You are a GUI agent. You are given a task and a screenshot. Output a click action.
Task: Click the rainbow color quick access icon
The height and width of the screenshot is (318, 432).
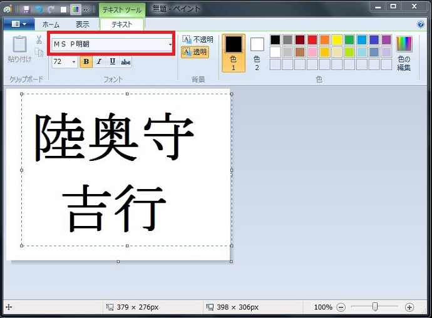(76, 9)
